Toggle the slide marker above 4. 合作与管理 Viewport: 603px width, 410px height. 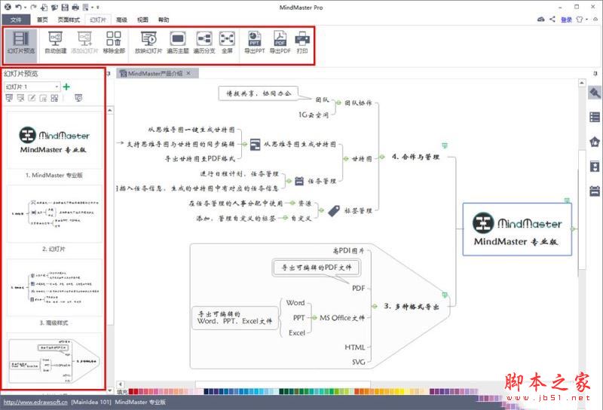445,145
